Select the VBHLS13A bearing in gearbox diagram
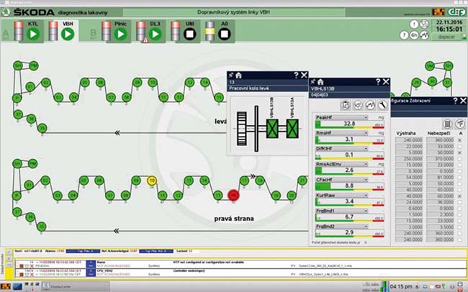This screenshot has height=292, width=468. pyautogui.click(x=292, y=129)
